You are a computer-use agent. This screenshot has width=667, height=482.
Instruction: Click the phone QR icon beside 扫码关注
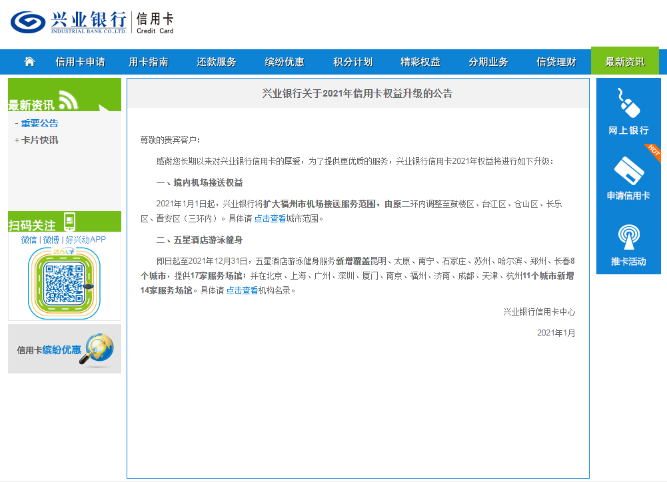[x=69, y=222]
